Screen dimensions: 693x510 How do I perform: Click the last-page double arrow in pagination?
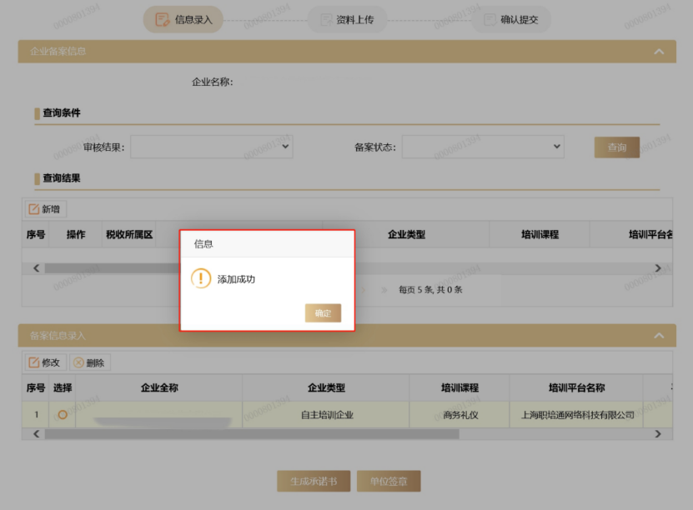(384, 290)
